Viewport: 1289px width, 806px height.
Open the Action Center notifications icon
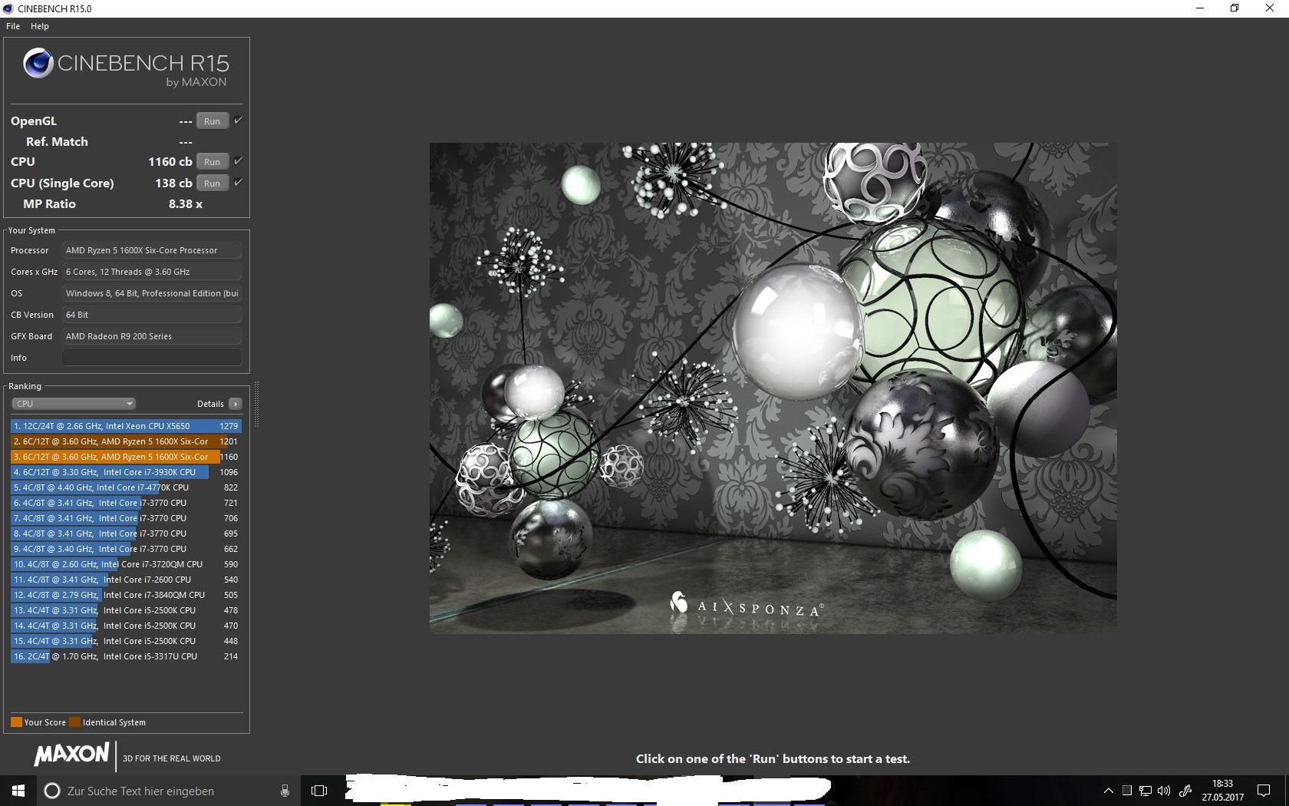click(x=1264, y=791)
